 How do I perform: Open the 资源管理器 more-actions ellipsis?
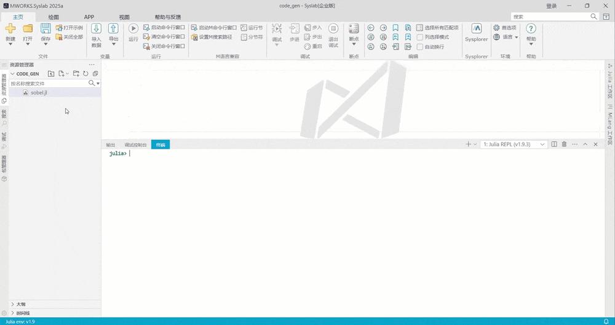click(x=92, y=65)
